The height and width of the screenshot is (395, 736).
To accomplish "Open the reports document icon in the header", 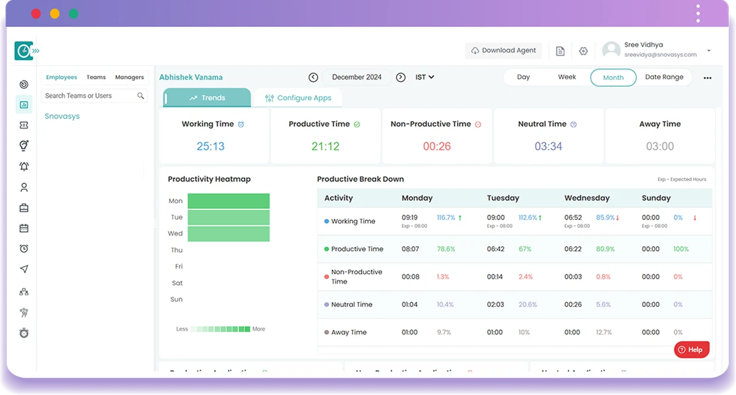I will [x=560, y=50].
